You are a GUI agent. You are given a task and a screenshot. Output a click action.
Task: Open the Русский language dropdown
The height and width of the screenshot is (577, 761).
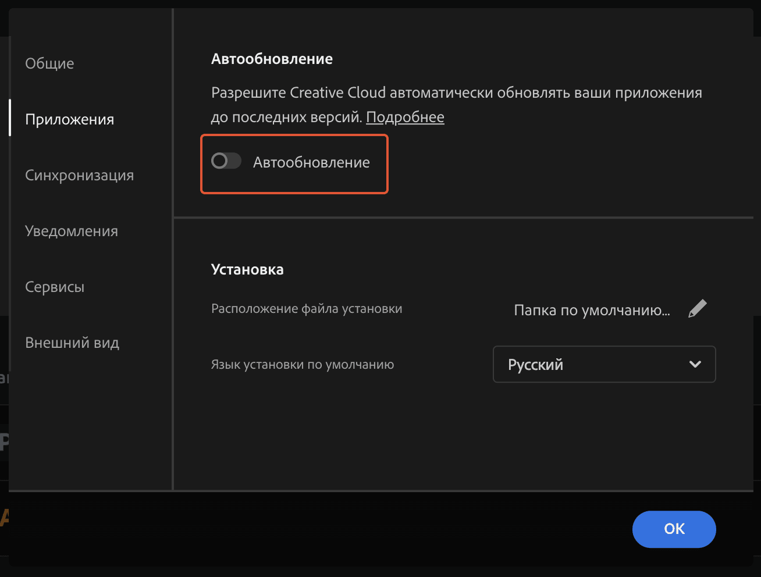603,365
